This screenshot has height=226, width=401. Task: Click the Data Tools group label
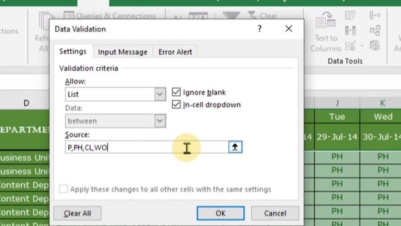coord(345,62)
